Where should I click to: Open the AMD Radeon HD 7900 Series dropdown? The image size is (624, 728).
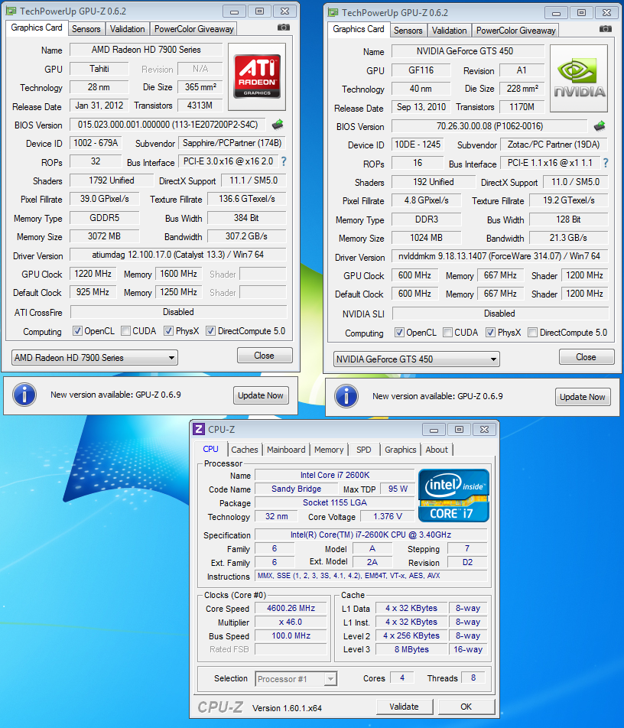coord(95,357)
